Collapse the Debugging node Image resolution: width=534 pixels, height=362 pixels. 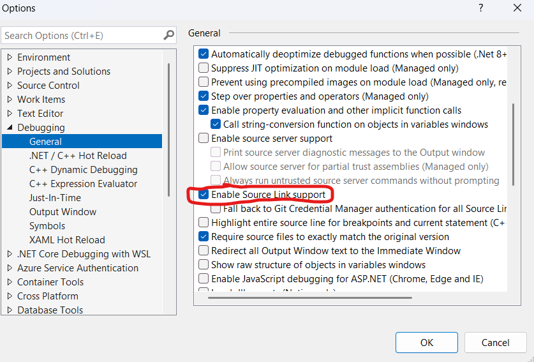tap(10, 127)
